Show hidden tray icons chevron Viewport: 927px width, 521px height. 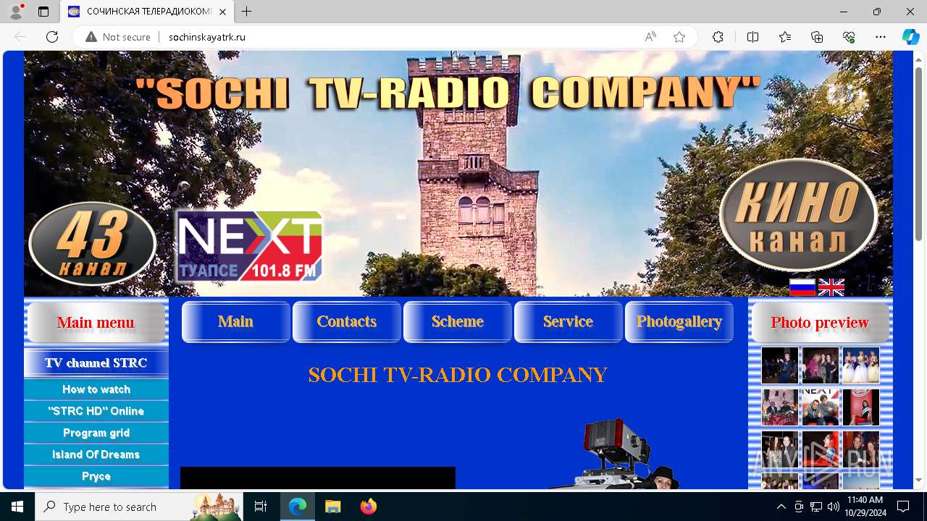[x=781, y=507]
